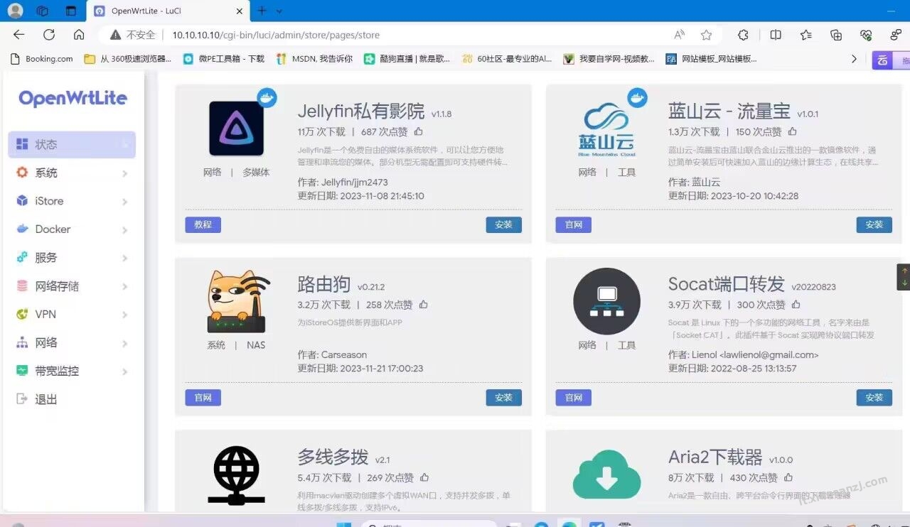Click the 服务 gears icon
This screenshot has width=910, height=527.
coord(22,257)
